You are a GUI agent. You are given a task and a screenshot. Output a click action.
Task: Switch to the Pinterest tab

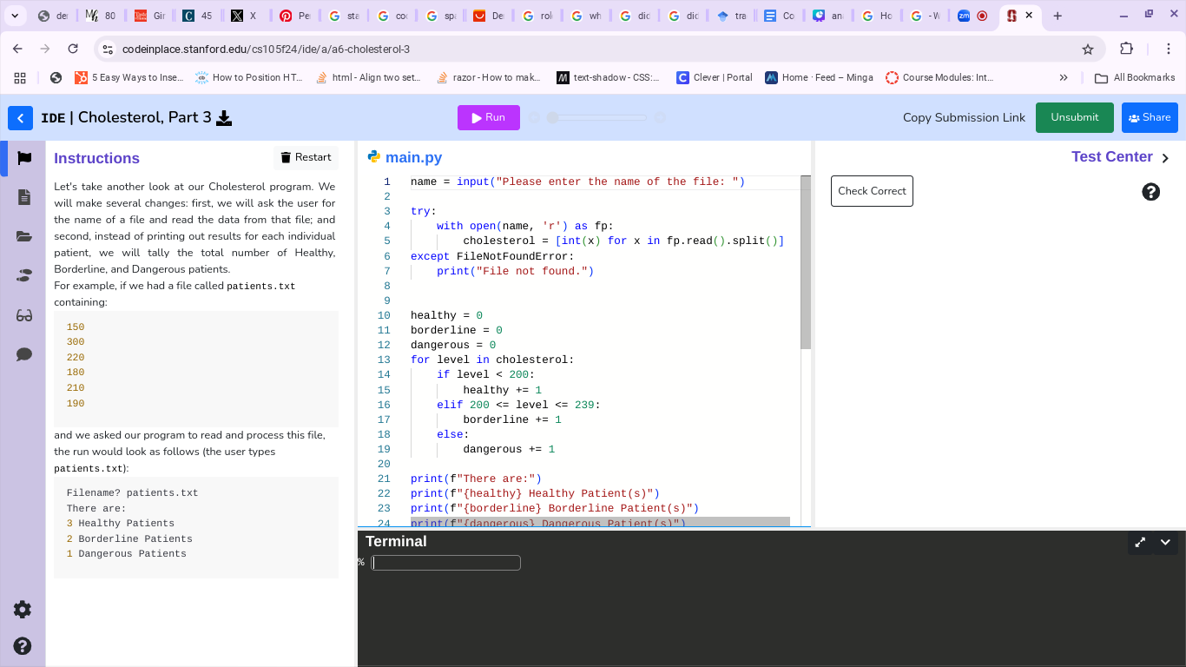pyautogui.click(x=294, y=16)
